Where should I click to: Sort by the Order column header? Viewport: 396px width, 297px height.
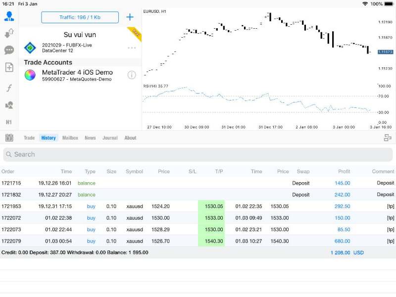(8, 171)
